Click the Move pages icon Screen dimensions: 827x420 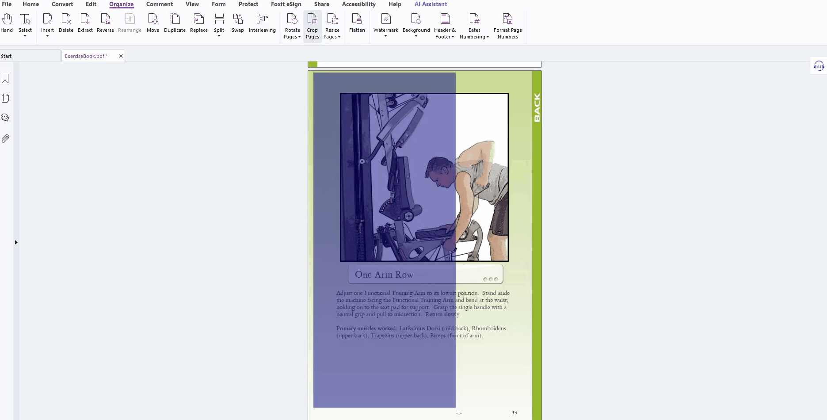pos(153,19)
